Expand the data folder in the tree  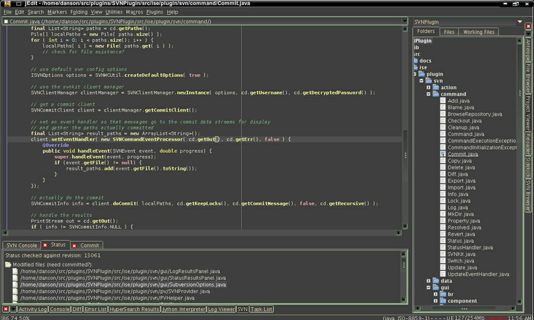coord(428,281)
